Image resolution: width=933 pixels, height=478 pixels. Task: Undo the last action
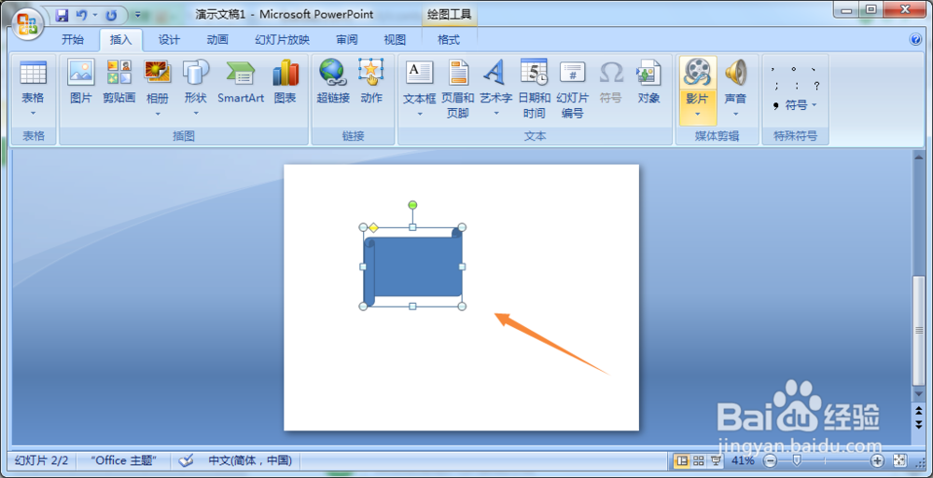81,15
